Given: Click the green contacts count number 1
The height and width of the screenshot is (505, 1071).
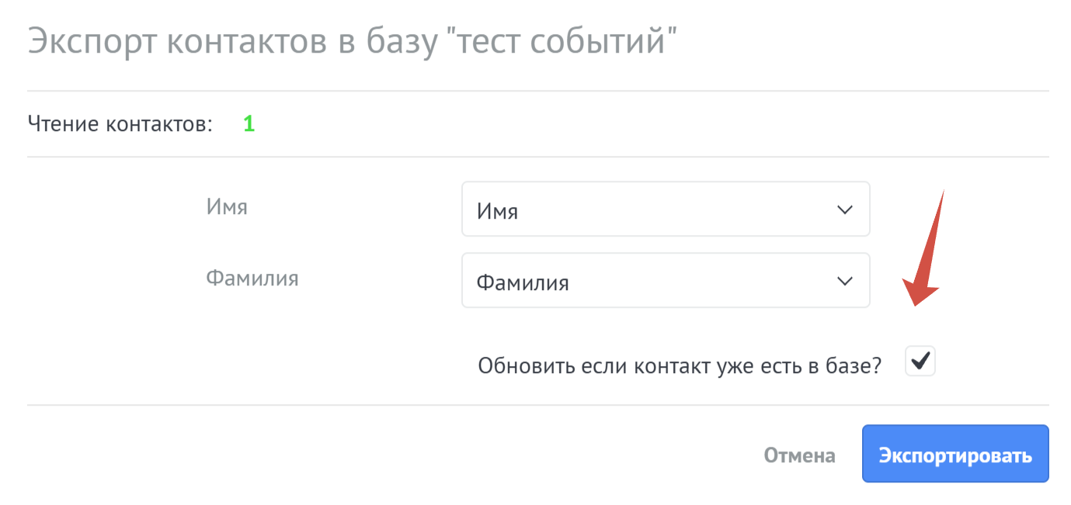Looking at the screenshot, I should click(249, 124).
